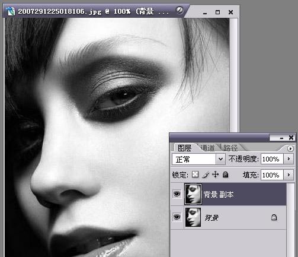Viewport: 298px width, 257px height.
Task: Hide the 背景 副本 layer with eye icon
Action: 177,193
